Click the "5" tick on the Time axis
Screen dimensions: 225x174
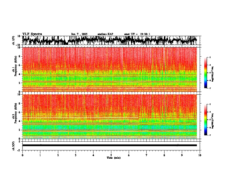[x=111, y=155]
